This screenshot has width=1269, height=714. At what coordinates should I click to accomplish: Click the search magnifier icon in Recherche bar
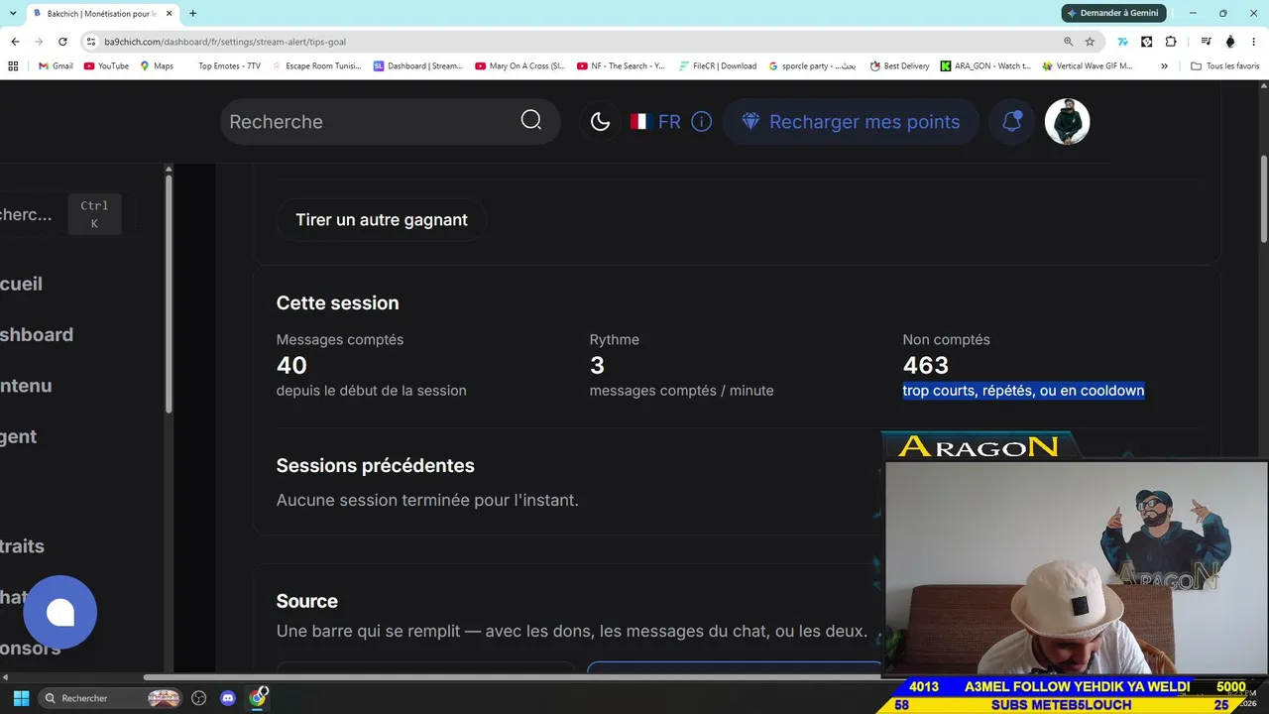(x=531, y=121)
